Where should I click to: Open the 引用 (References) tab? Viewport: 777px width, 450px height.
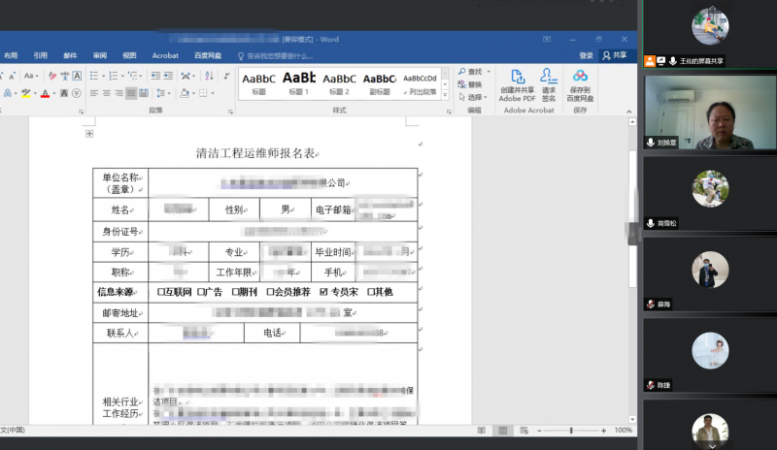click(x=40, y=55)
